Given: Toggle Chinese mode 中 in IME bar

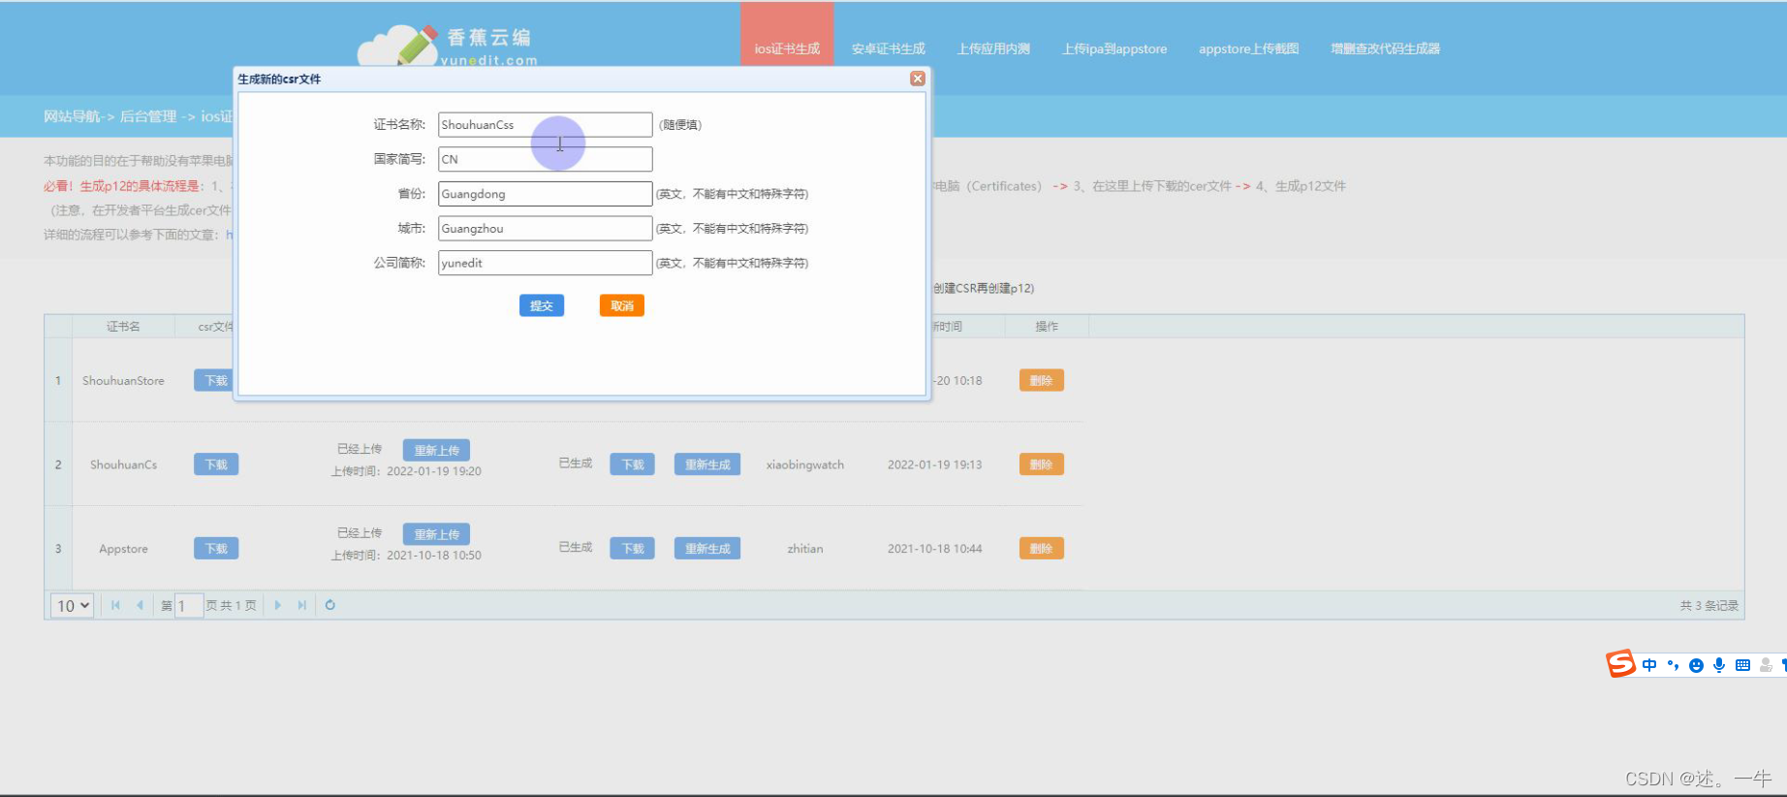Looking at the screenshot, I should point(1649,665).
